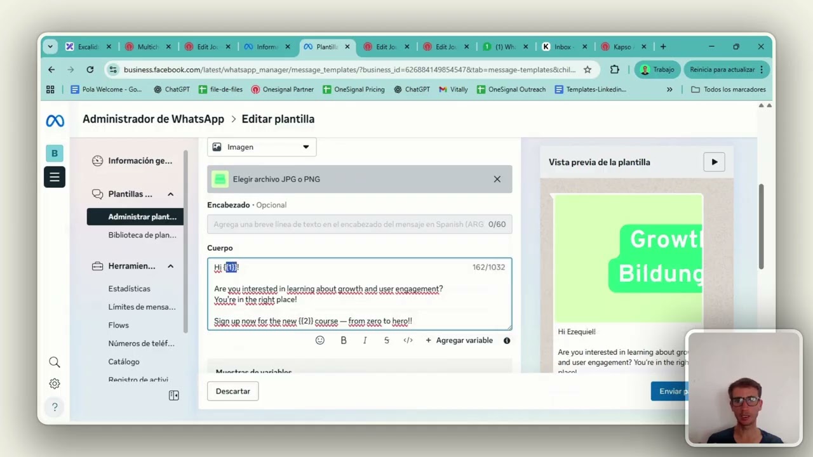The image size is (813, 457).
Task: Open Onesignal Partner bookmark
Action: pos(282,89)
